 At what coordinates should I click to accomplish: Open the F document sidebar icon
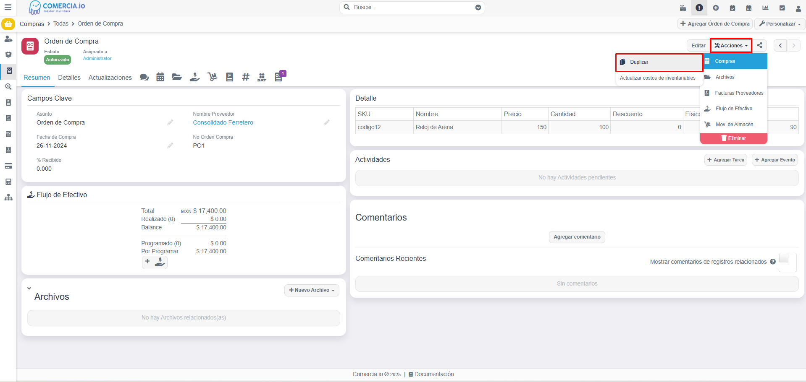8,102
